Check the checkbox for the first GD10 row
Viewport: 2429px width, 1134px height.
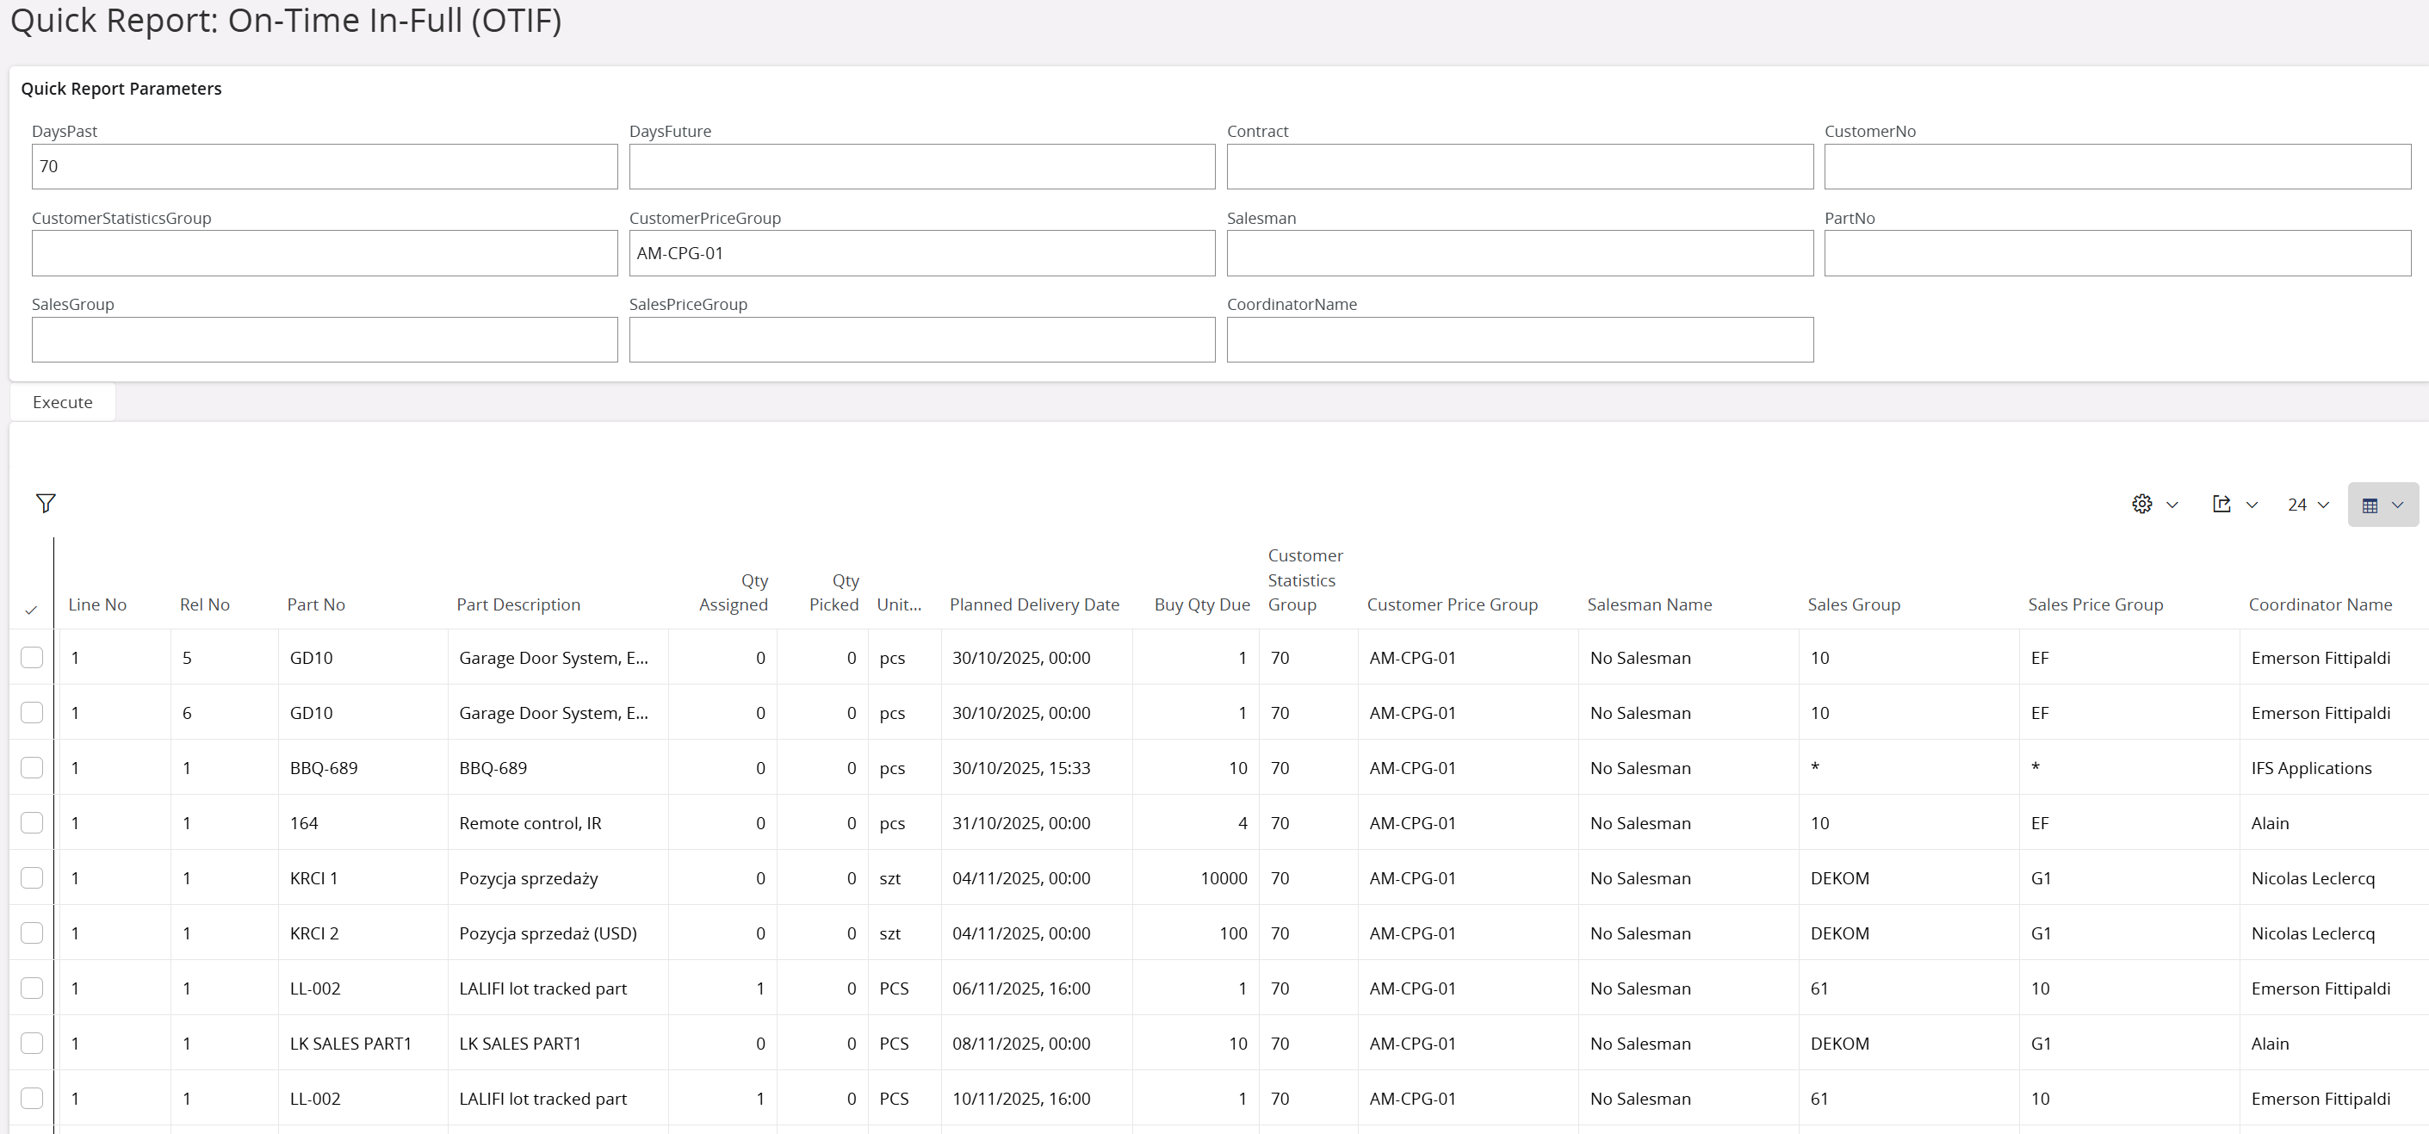click(x=31, y=657)
